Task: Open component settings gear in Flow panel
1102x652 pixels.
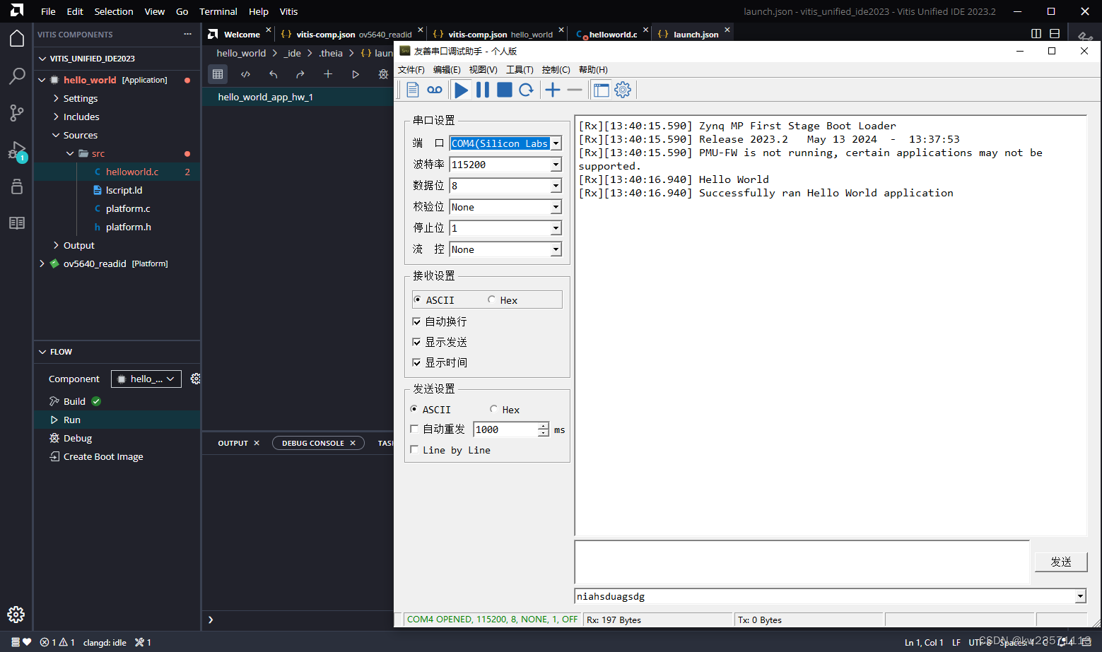Action: (195, 379)
